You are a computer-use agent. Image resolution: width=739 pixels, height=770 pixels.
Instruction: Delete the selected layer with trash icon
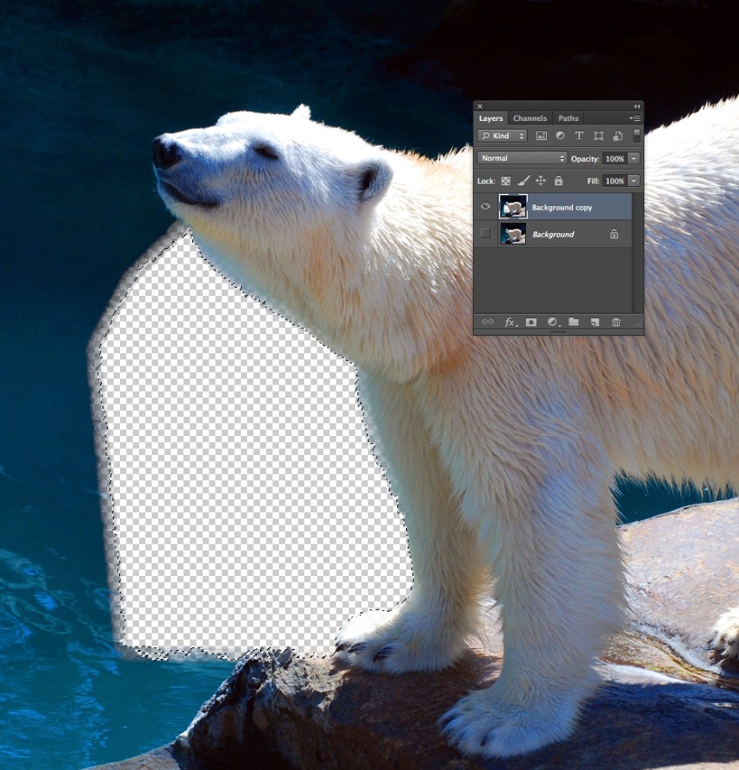(616, 322)
